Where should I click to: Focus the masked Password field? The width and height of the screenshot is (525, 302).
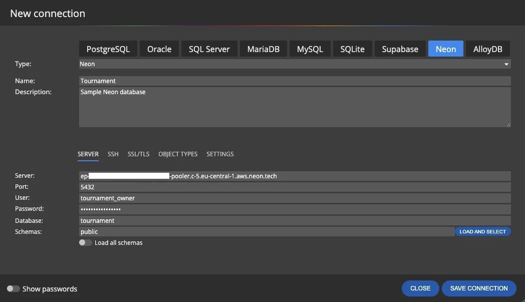295,209
